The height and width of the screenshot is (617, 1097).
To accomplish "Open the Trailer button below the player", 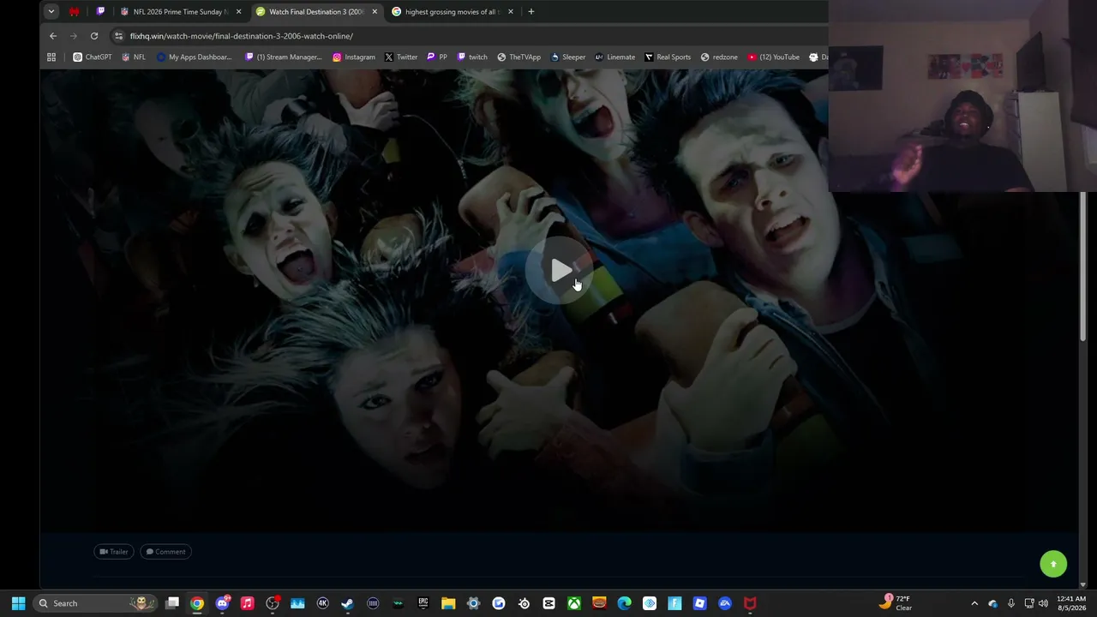I will [x=114, y=552].
